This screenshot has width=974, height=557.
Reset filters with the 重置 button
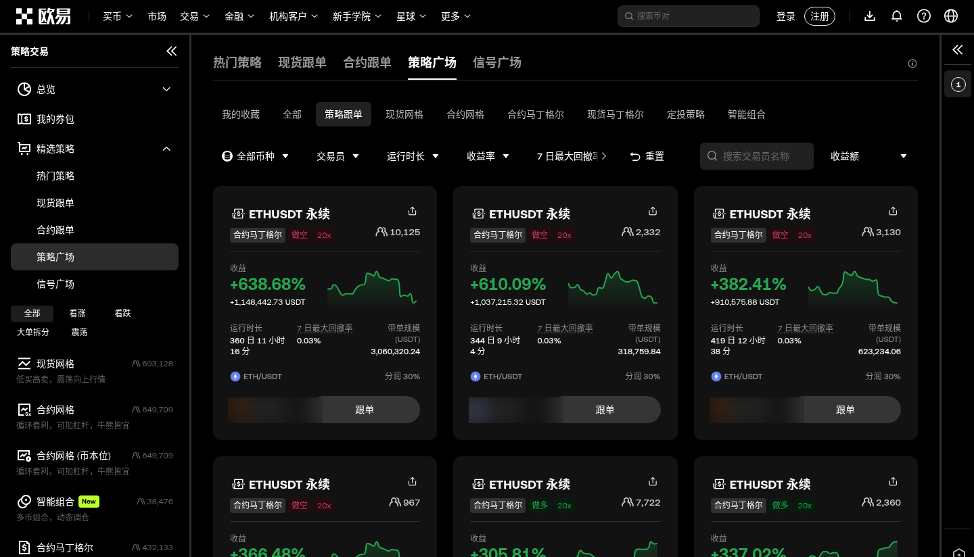click(x=647, y=156)
